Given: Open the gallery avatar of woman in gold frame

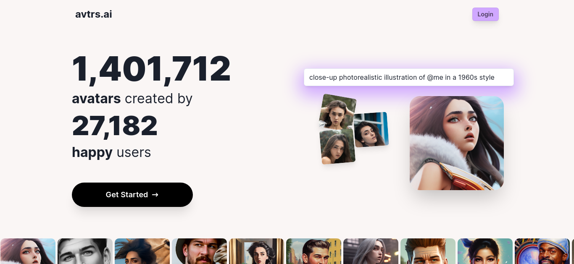Looking at the screenshot, I should pos(256,251).
